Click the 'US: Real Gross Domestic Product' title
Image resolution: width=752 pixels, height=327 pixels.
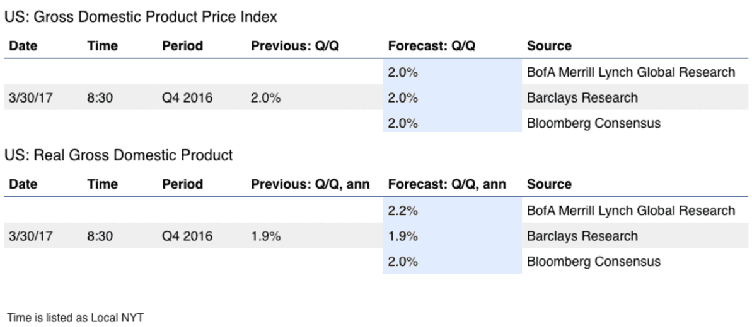tap(119, 155)
